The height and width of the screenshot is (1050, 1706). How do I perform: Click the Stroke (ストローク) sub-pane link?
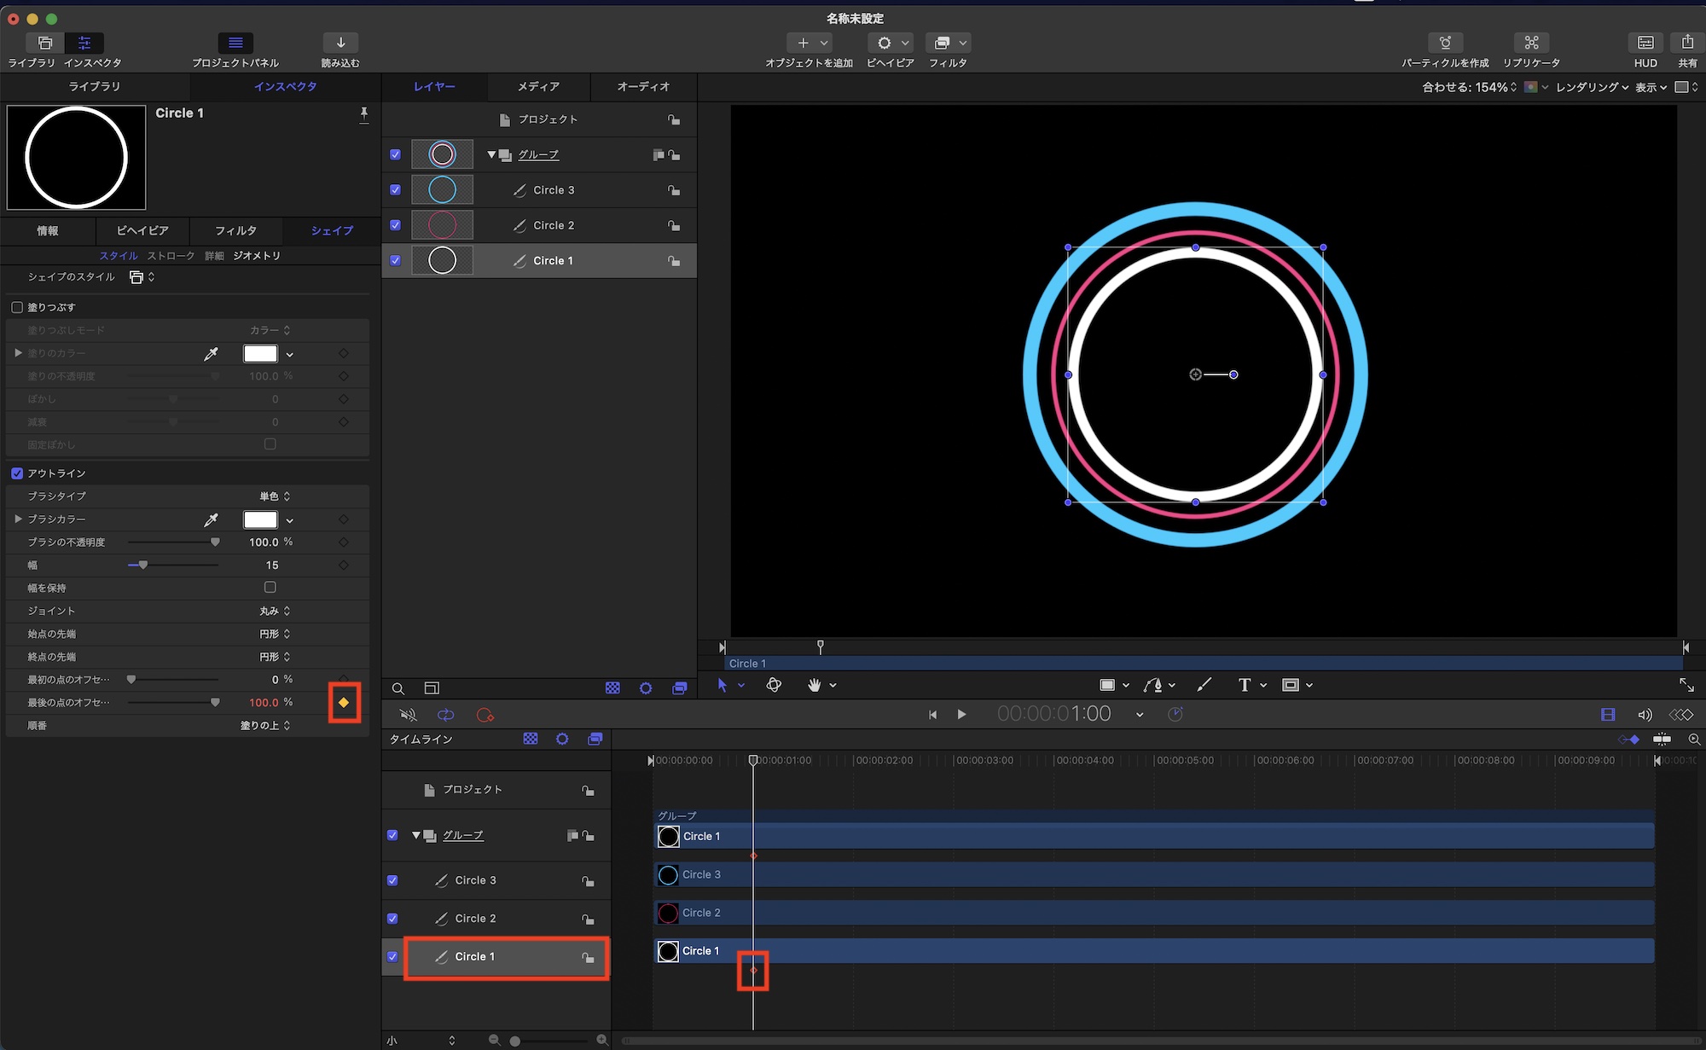pos(171,256)
